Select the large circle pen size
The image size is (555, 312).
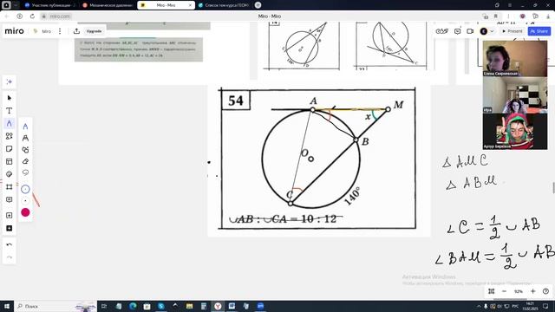pyautogui.click(x=25, y=189)
